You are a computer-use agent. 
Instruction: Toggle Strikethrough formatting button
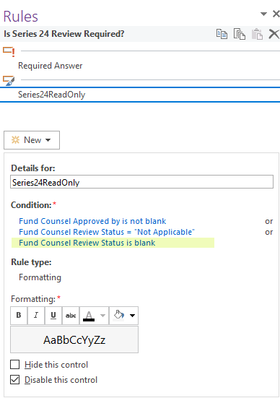[71, 315]
